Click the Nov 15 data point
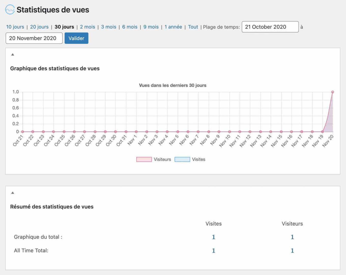Screen dimensions: 346x275 coord(281,132)
